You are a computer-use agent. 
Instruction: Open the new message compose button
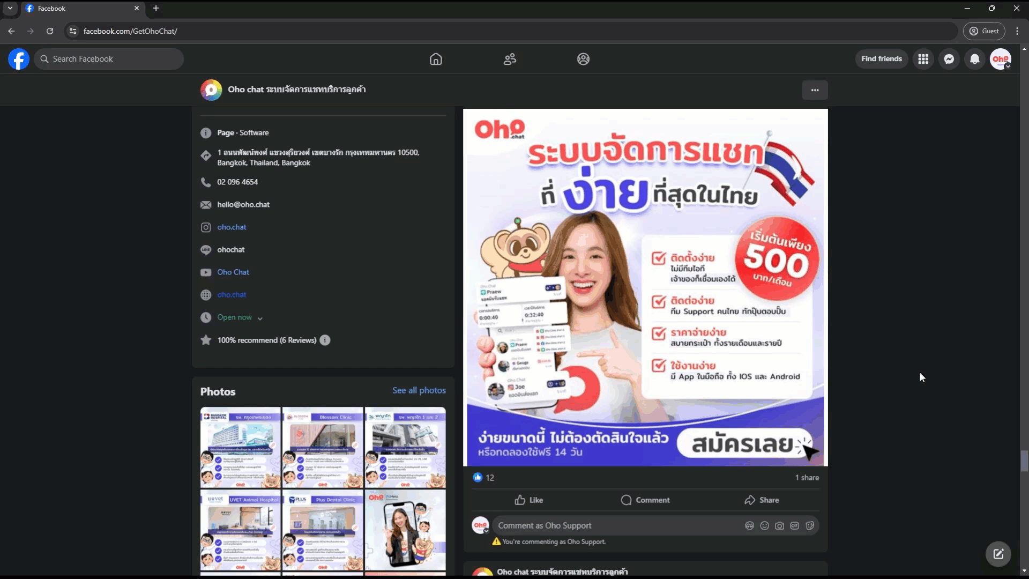pyautogui.click(x=998, y=554)
